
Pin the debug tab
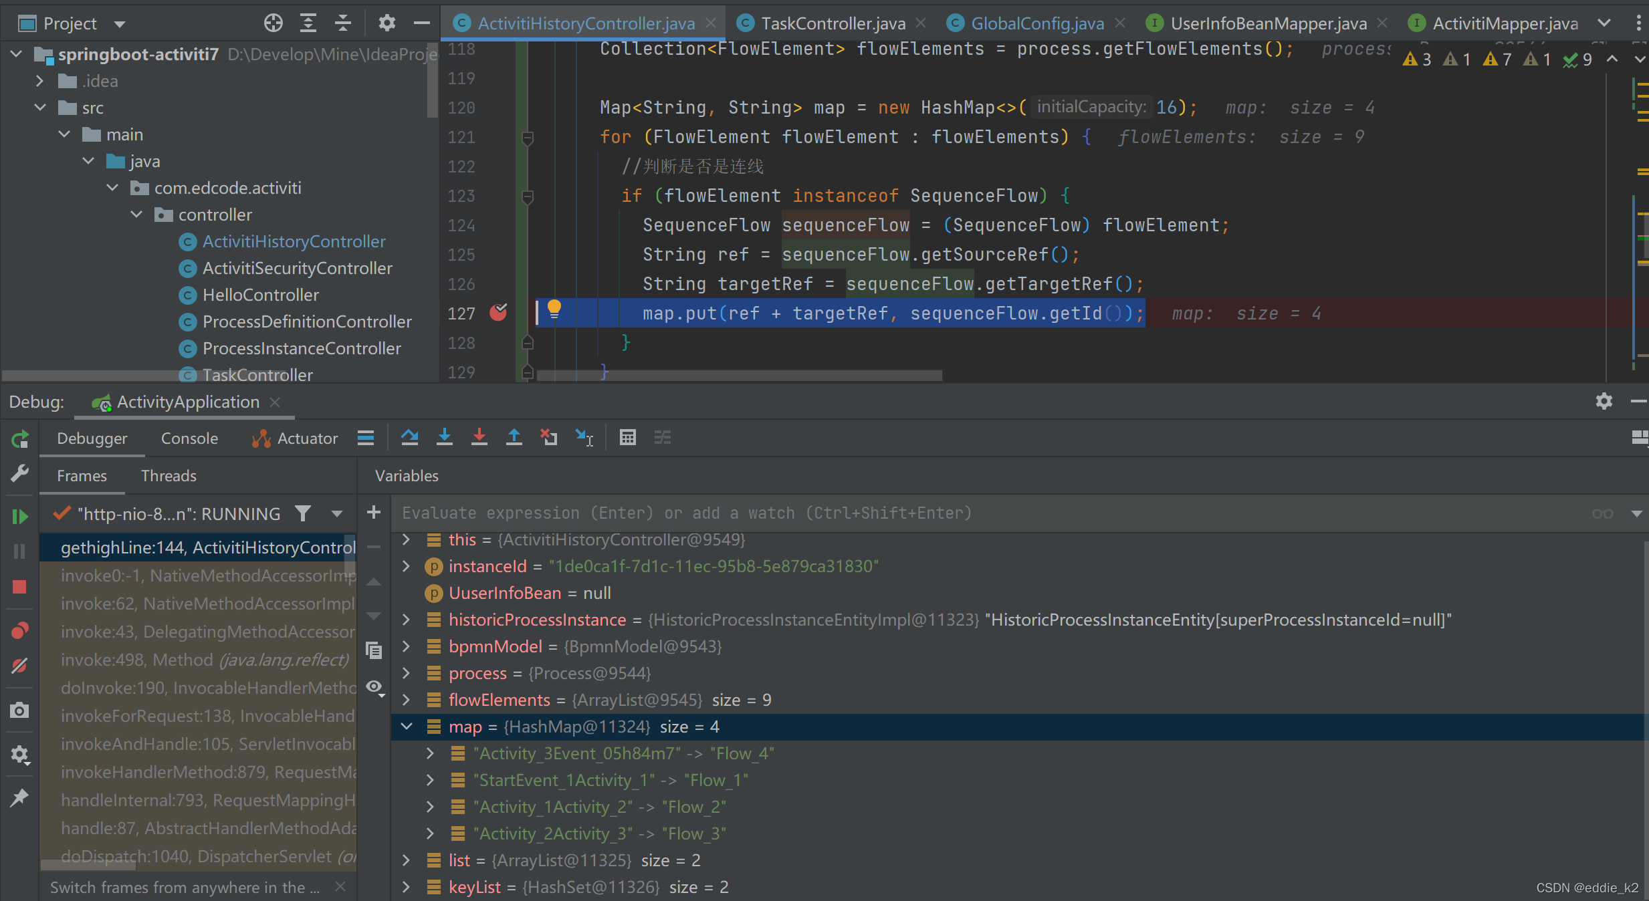(x=19, y=797)
